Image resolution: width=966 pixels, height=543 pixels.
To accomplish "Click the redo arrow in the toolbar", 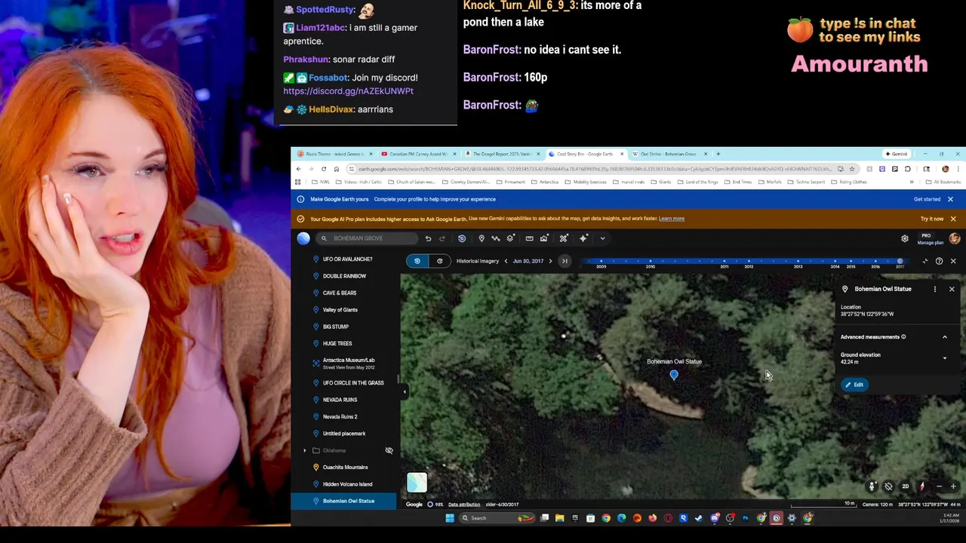I will (442, 238).
